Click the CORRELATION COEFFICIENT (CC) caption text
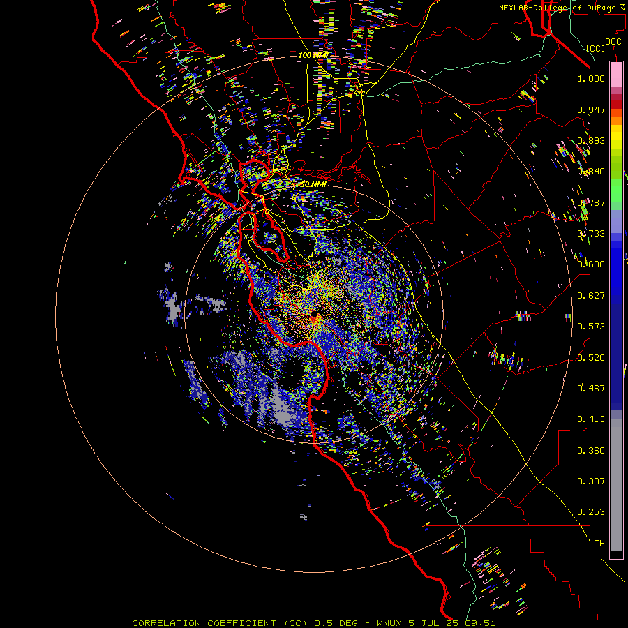This screenshot has height=628, width=628. click(220, 623)
